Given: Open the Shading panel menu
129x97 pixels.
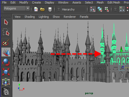Looking at the screenshot, I should (x=30, y=17).
